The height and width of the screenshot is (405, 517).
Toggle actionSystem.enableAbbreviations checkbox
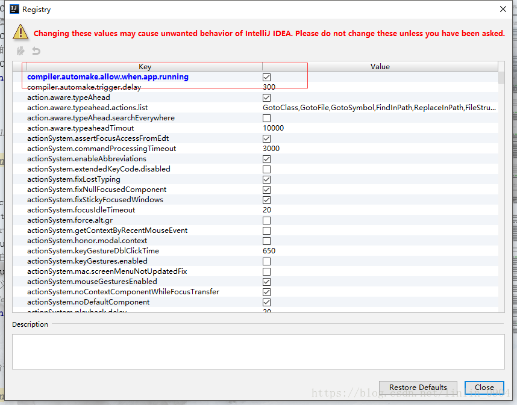click(266, 159)
